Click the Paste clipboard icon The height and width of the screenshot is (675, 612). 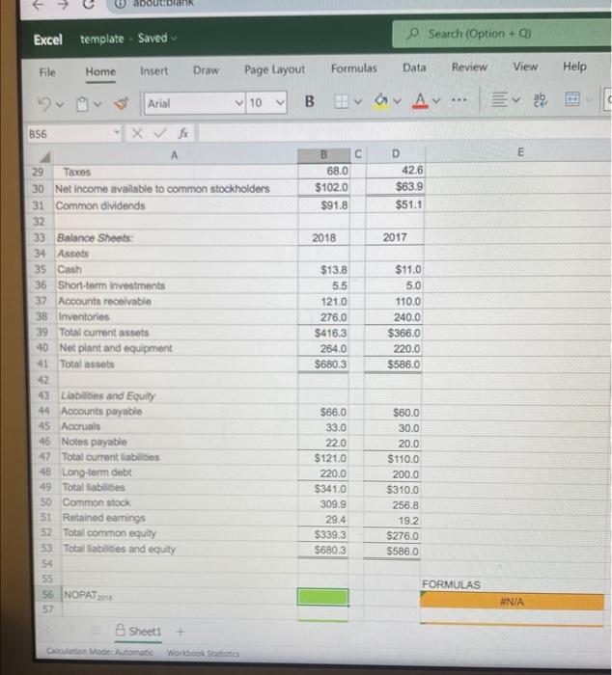point(82,104)
